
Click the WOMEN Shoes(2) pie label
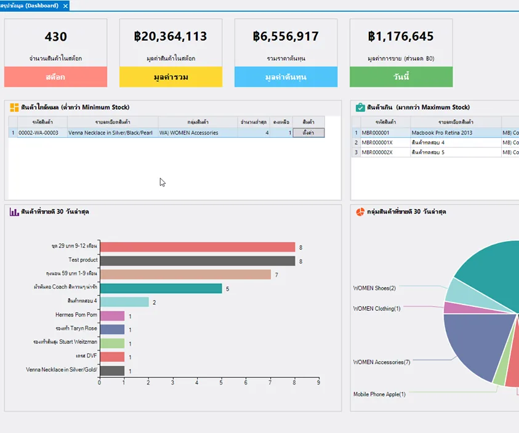pyautogui.click(x=374, y=288)
